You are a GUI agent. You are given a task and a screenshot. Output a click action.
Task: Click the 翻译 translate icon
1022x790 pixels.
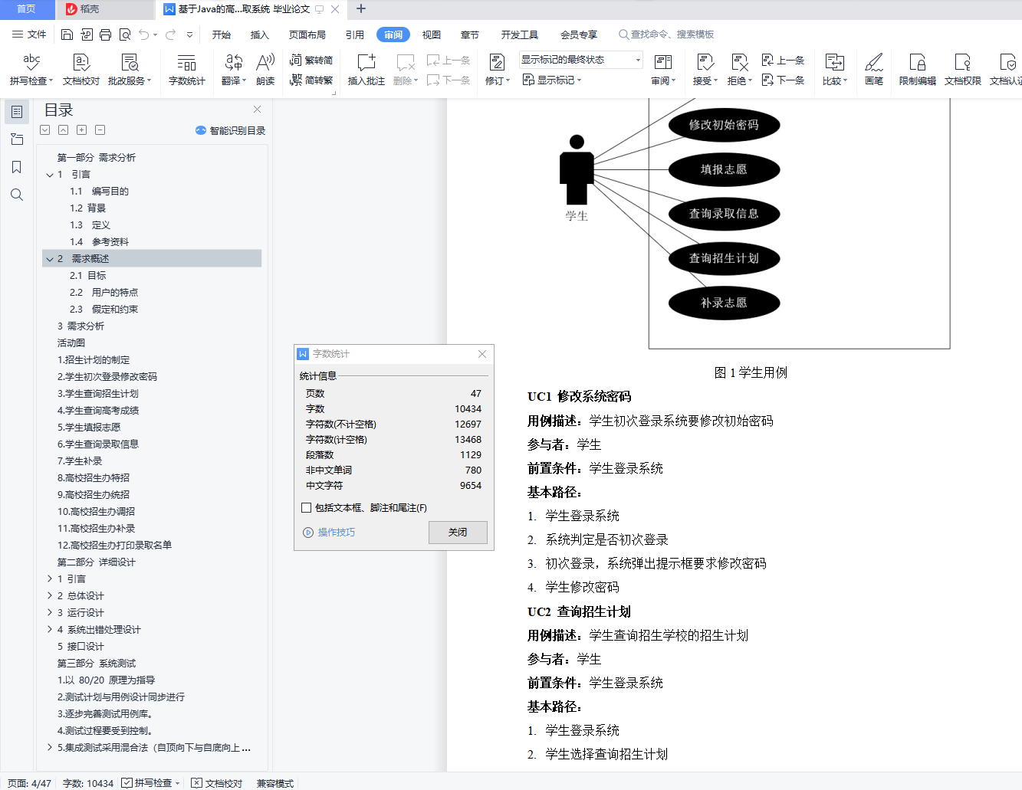[234, 62]
